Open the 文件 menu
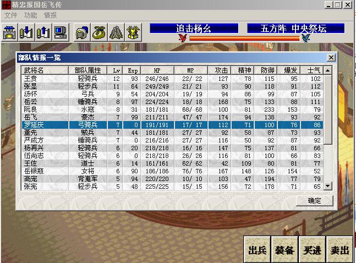 tap(10, 15)
